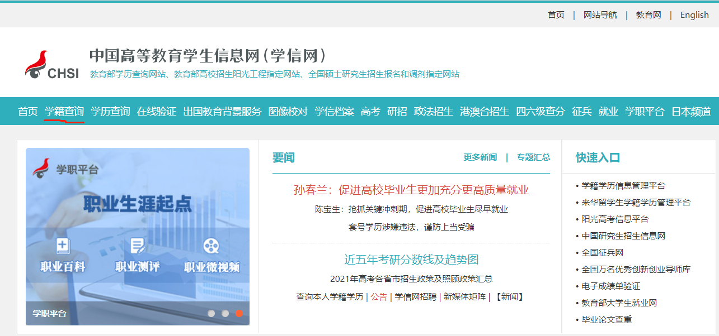Open the 职业百科 book icon
Screen dimensions: 719x336
pos(63,246)
